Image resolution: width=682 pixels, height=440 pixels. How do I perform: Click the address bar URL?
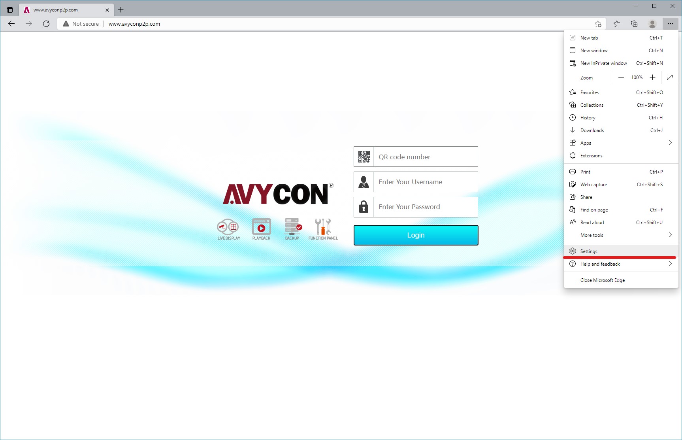[134, 24]
